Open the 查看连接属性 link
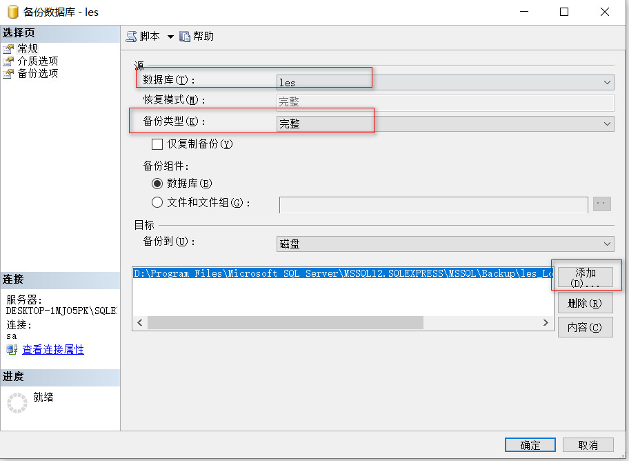629x461 pixels. [x=53, y=349]
